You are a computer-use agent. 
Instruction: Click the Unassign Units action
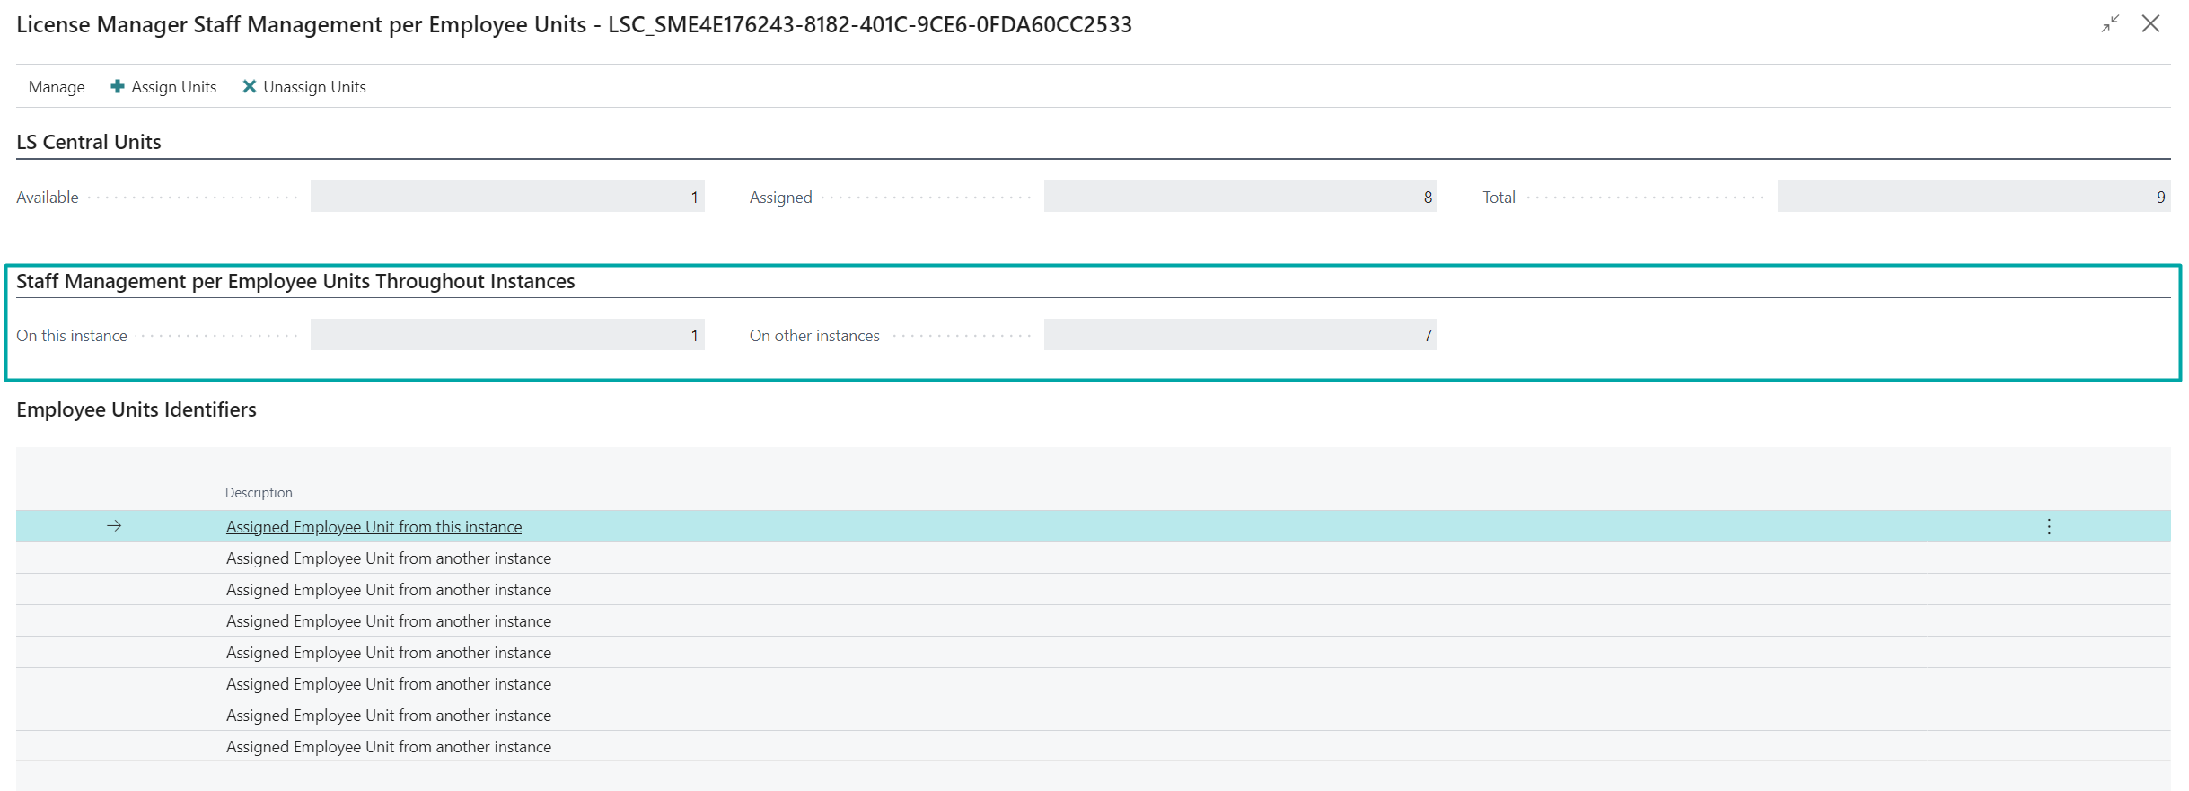(x=304, y=87)
